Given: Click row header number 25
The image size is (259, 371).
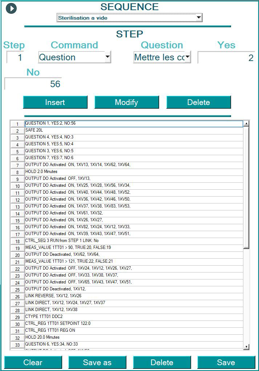Looking at the screenshot, I should click(17, 290).
